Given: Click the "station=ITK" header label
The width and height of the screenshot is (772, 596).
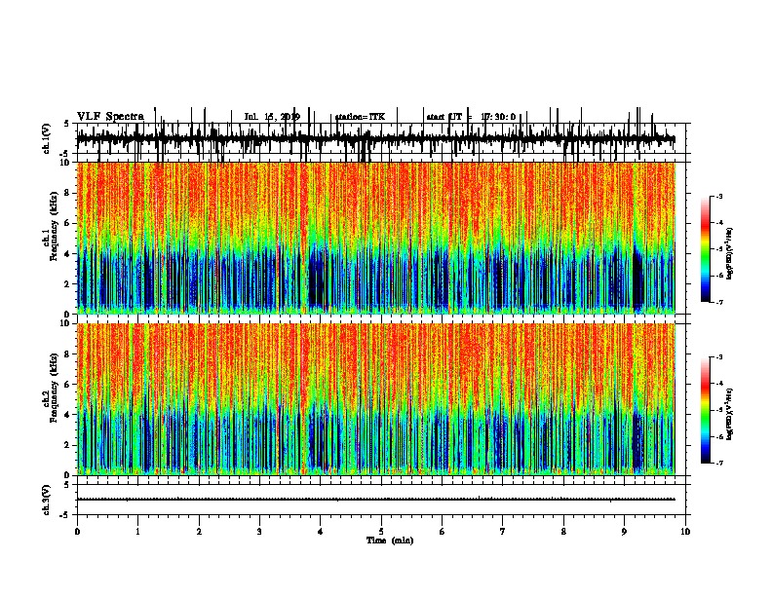Looking at the screenshot, I should coord(360,117).
